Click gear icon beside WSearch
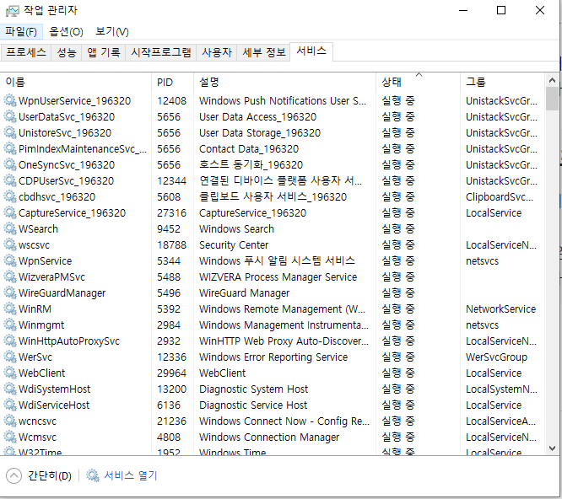The width and height of the screenshot is (562, 499). 10,228
